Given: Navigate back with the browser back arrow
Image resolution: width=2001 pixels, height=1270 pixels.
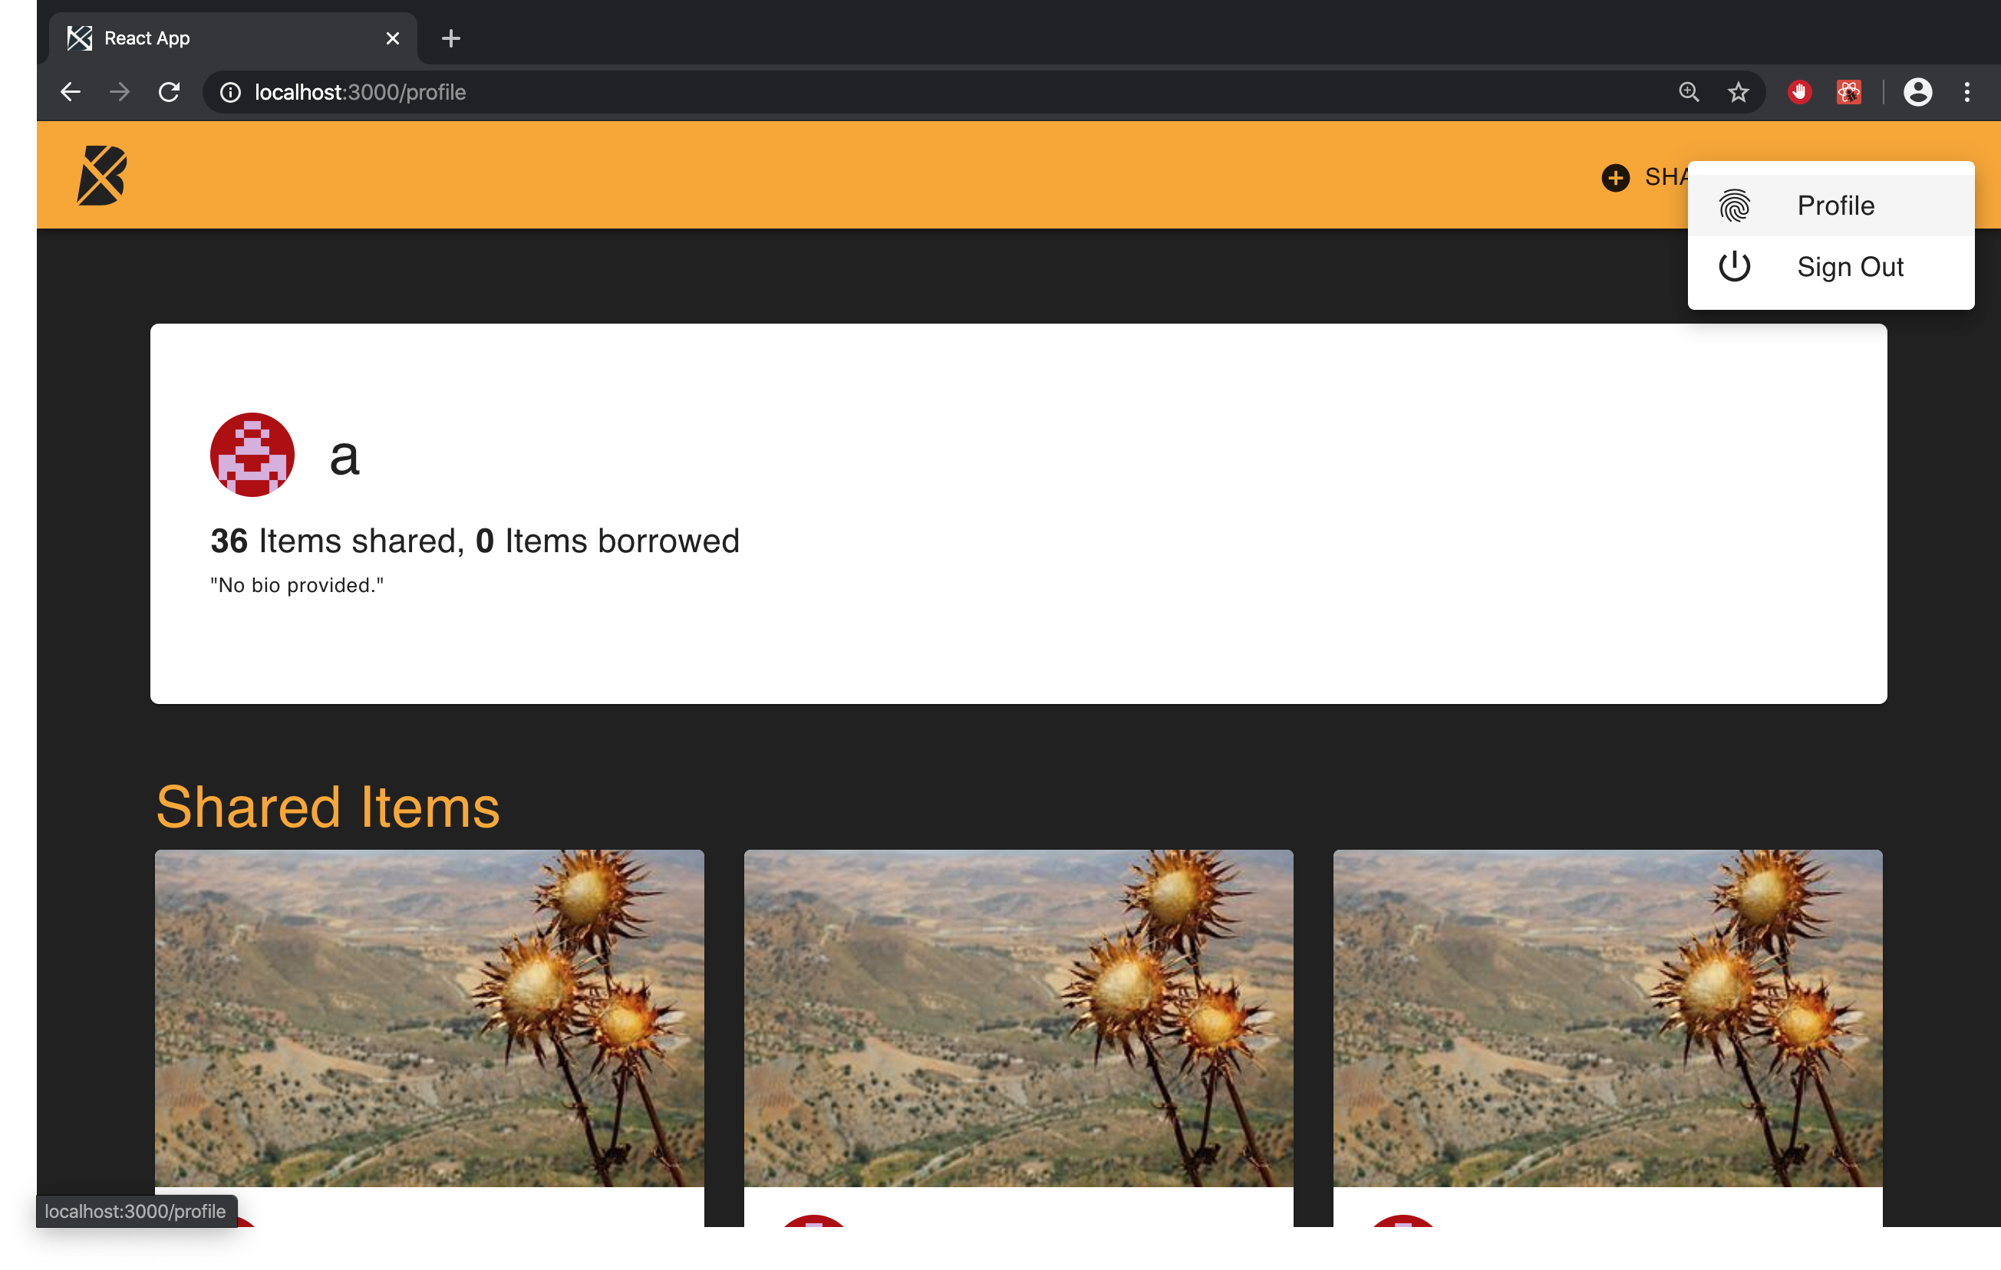Looking at the screenshot, I should [x=70, y=92].
